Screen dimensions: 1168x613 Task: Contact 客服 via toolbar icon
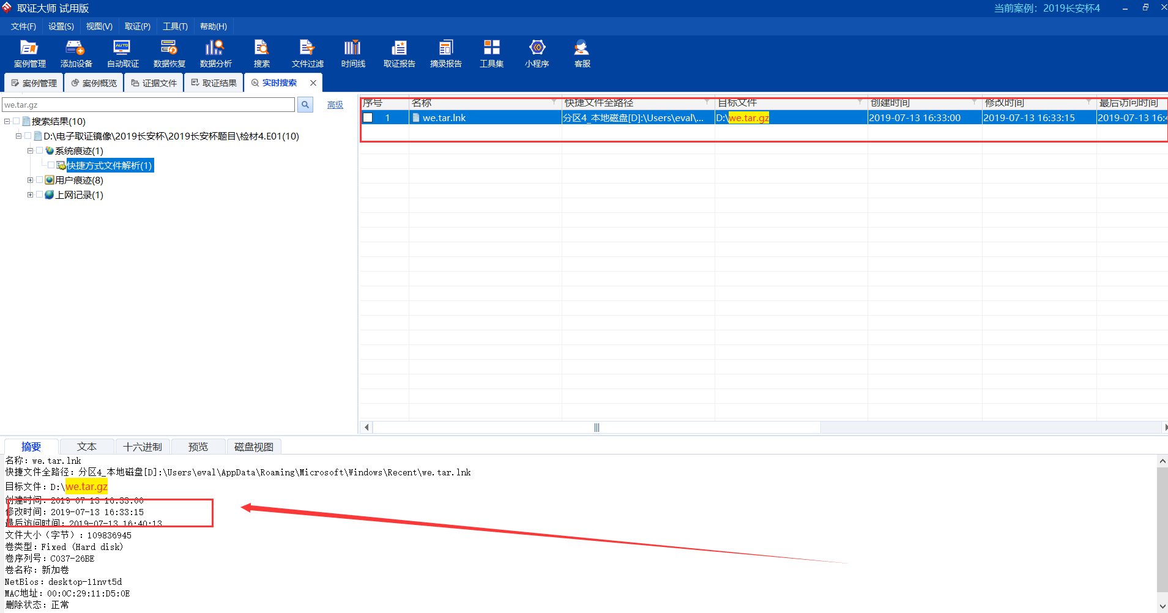click(582, 53)
